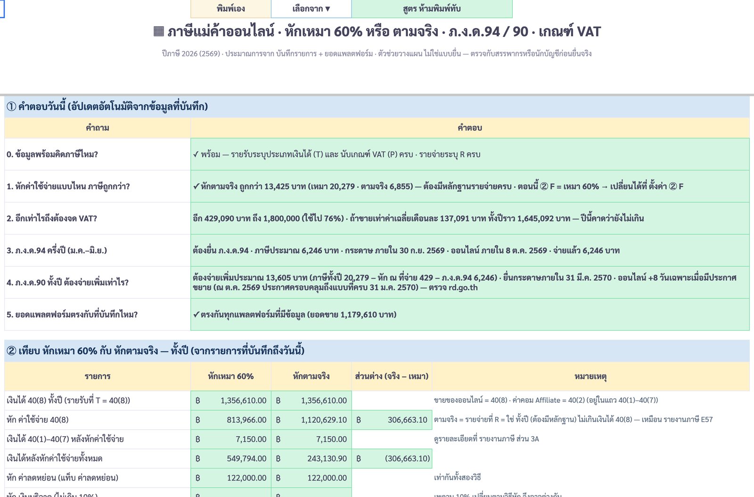754x497 pixels.
Task: Click the note 'ดูรายละเอียดที่ รายงานภาษี ส่วน 3A'
Action: [590, 439]
